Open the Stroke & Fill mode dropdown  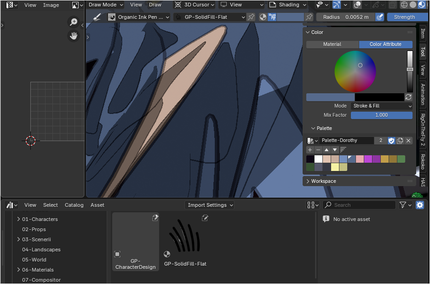pos(382,106)
